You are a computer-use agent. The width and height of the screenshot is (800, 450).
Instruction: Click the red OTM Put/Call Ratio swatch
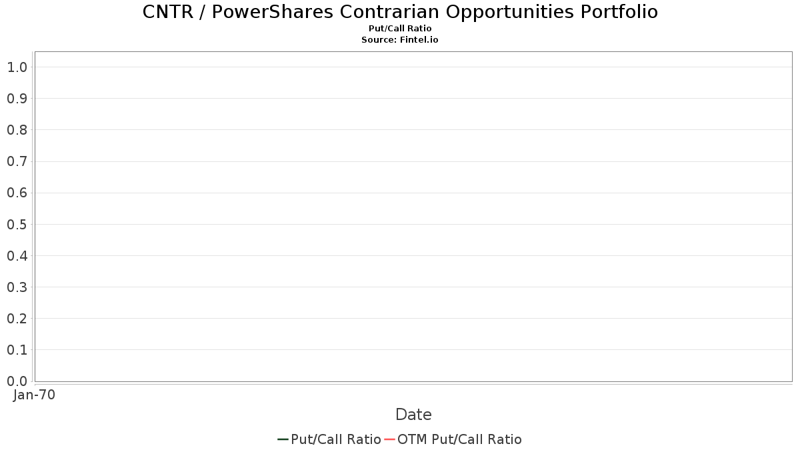(389, 439)
